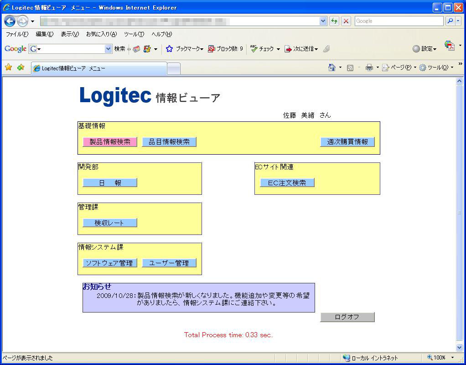Open the 表示(V) menu

coord(70,34)
